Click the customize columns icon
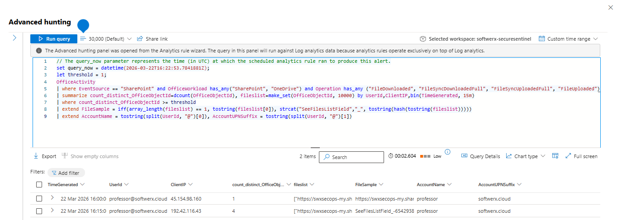Screen dimensions: 617x220 pos(555,156)
